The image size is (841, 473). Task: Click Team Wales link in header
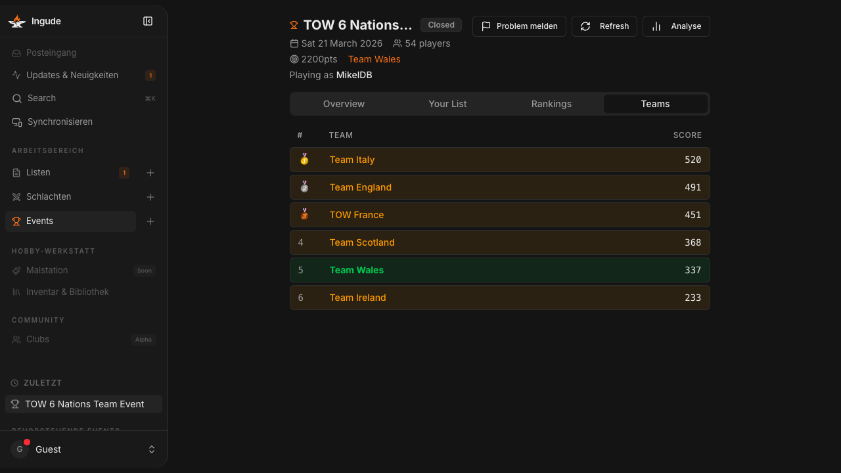(374, 59)
